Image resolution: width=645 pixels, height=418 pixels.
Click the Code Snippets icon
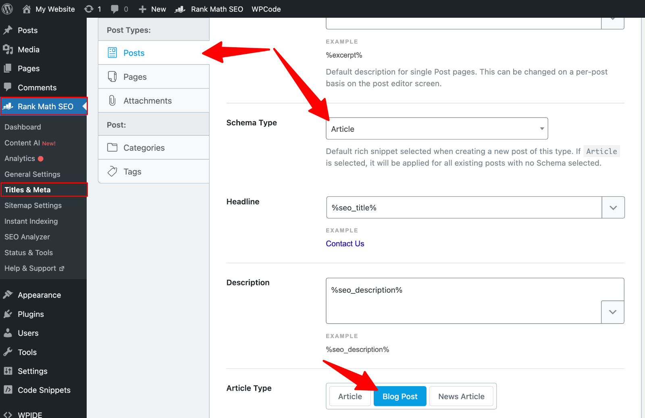click(8, 390)
